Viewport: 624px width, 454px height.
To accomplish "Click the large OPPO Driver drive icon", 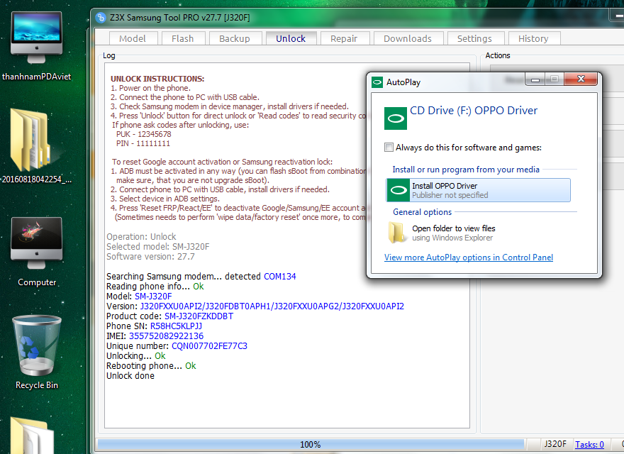I will [x=396, y=118].
